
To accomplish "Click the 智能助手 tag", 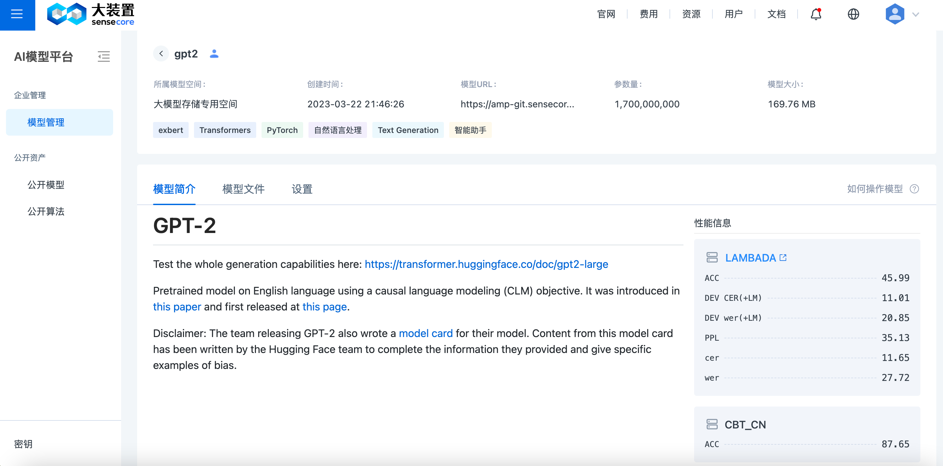I will pyautogui.click(x=471, y=130).
